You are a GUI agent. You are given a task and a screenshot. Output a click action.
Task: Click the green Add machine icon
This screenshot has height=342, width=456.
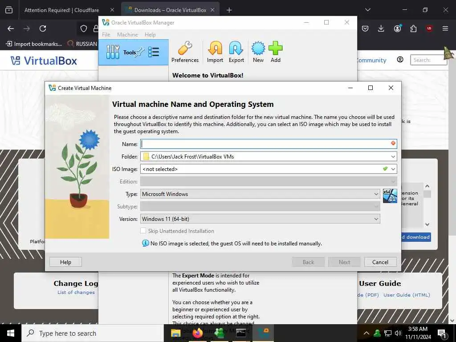point(275,52)
